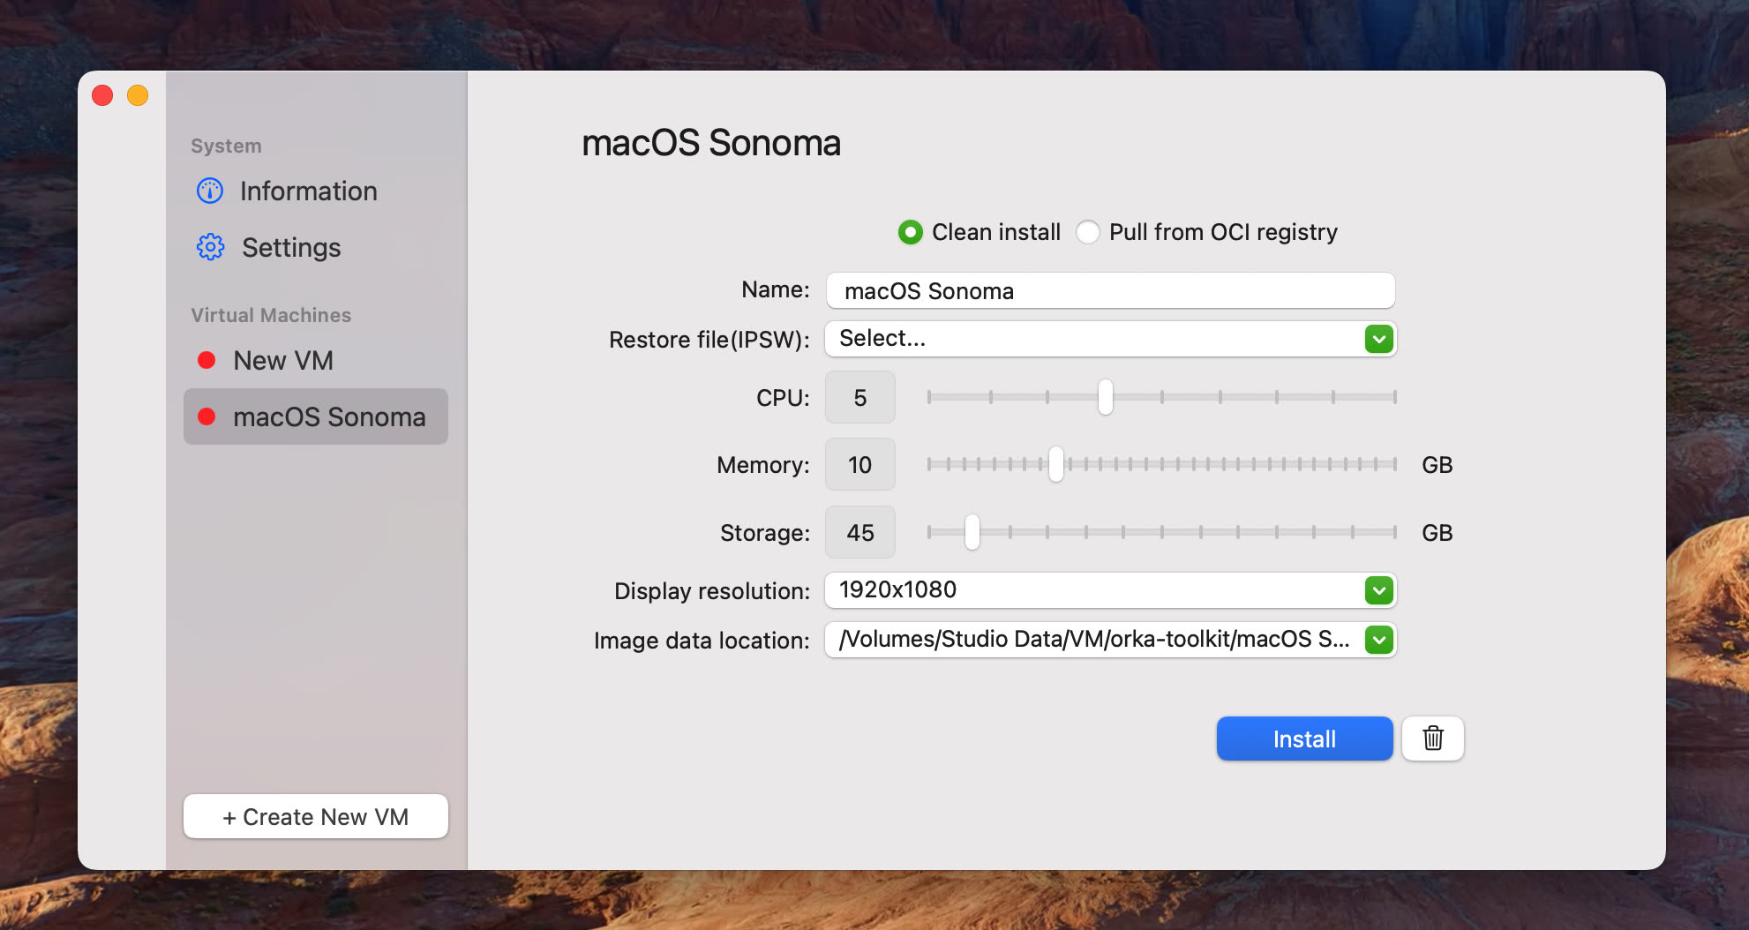Open Settings via the gear icon
Viewport: 1749px width, 930px height.
click(x=209, y=247)
